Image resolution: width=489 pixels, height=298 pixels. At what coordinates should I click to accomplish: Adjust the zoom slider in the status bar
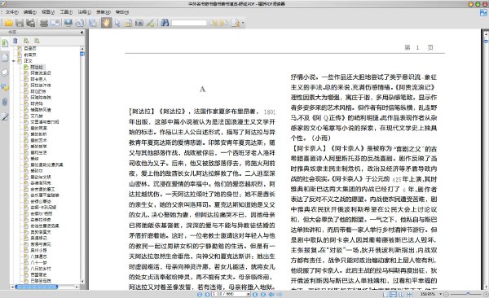[x=468, y=294]
